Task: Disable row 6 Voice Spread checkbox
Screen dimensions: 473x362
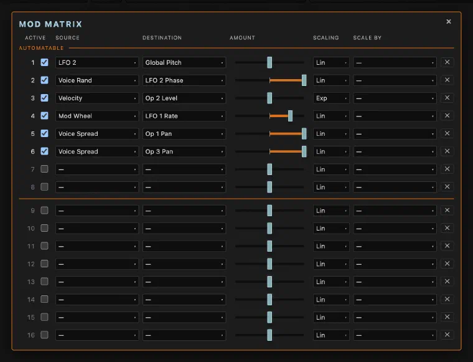Action: 44,151
